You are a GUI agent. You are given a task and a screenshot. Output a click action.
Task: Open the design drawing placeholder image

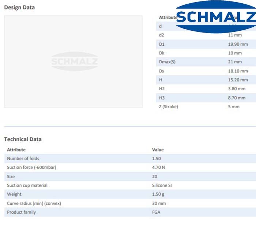[x=73, y=61]
